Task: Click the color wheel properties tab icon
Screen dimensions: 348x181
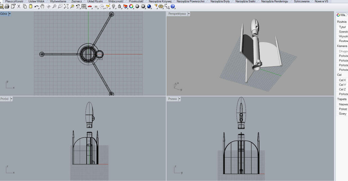Action: (x=338, y=15)
